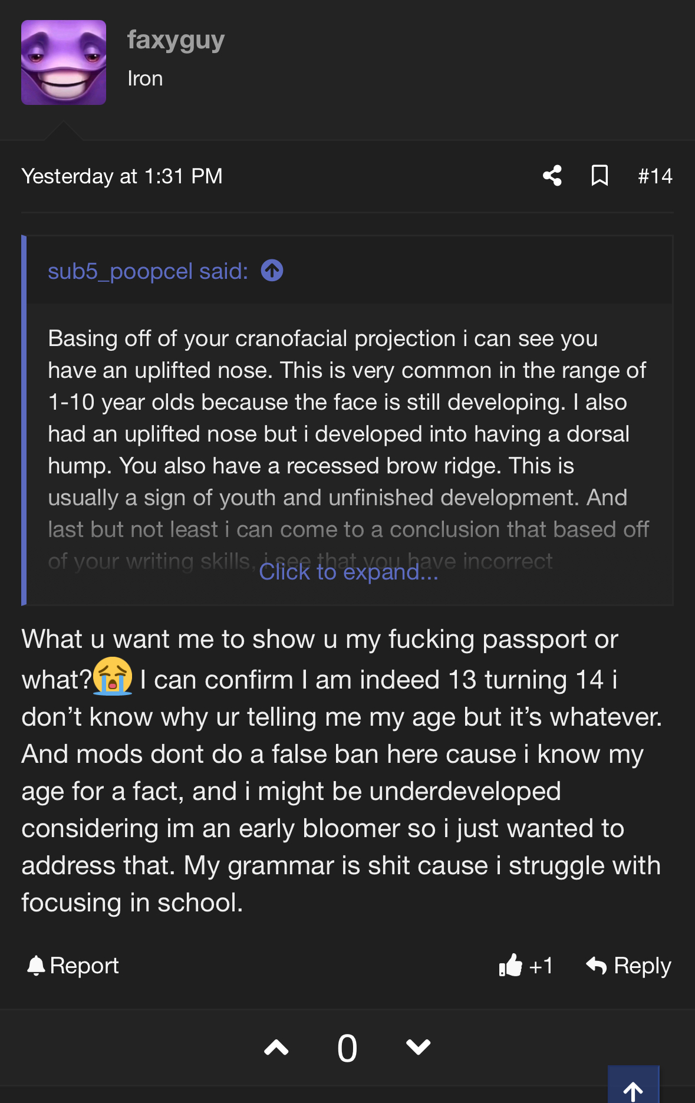Open the #14 post permalink
Screen dimensions: 695x1103
click(x=655, y=176)
